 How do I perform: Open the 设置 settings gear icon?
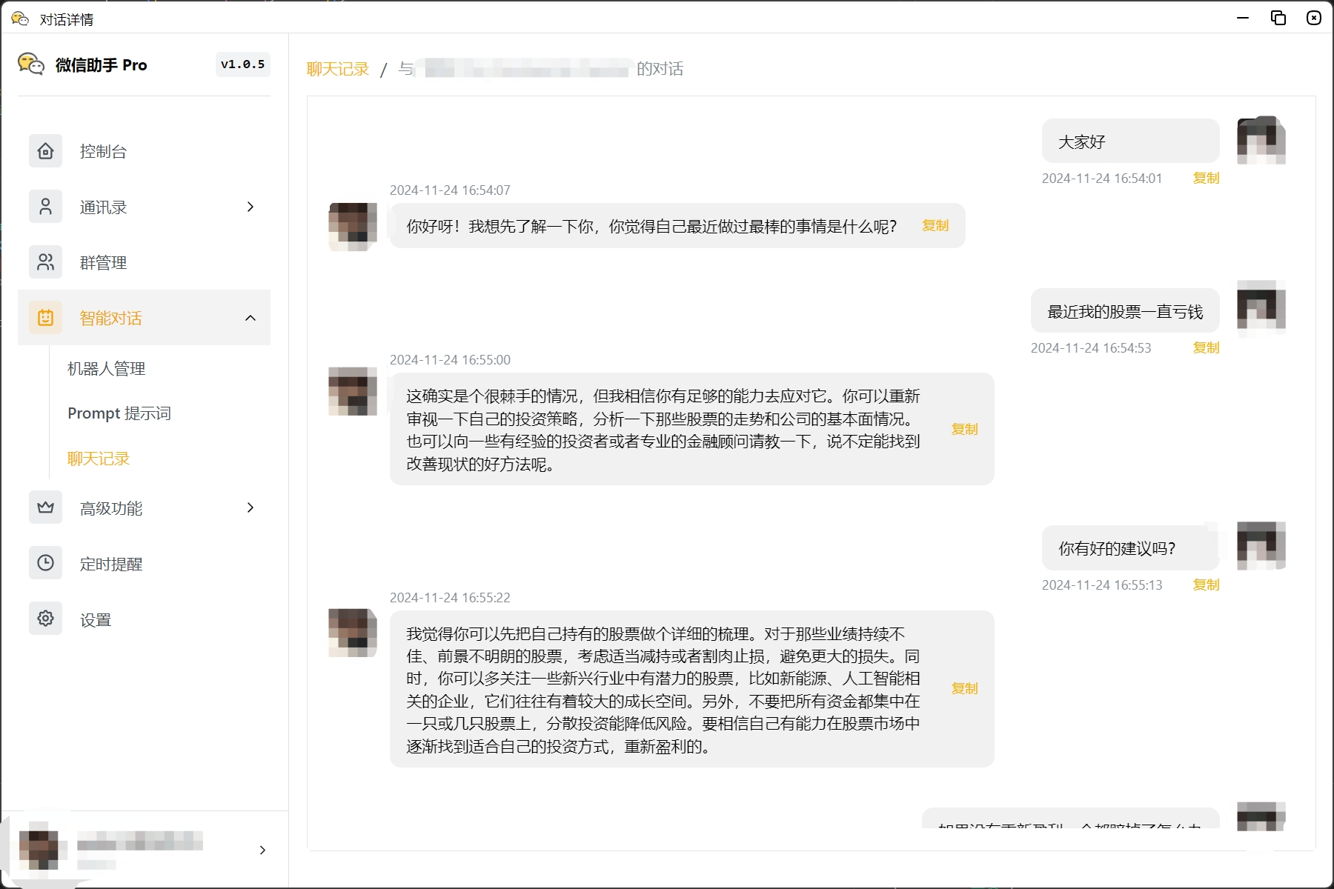45,619
